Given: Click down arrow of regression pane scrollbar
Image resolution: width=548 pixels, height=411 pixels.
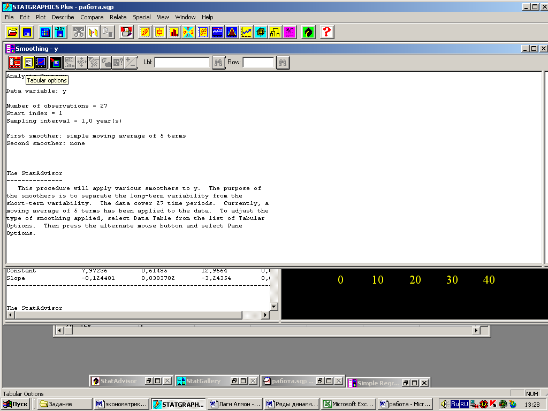Looking at the screenshot, I should click(274, 306).
